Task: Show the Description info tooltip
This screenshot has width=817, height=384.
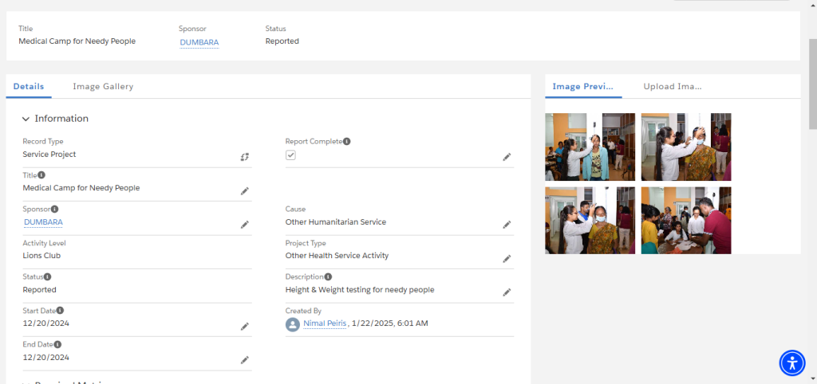Action: tap(328, 276)
